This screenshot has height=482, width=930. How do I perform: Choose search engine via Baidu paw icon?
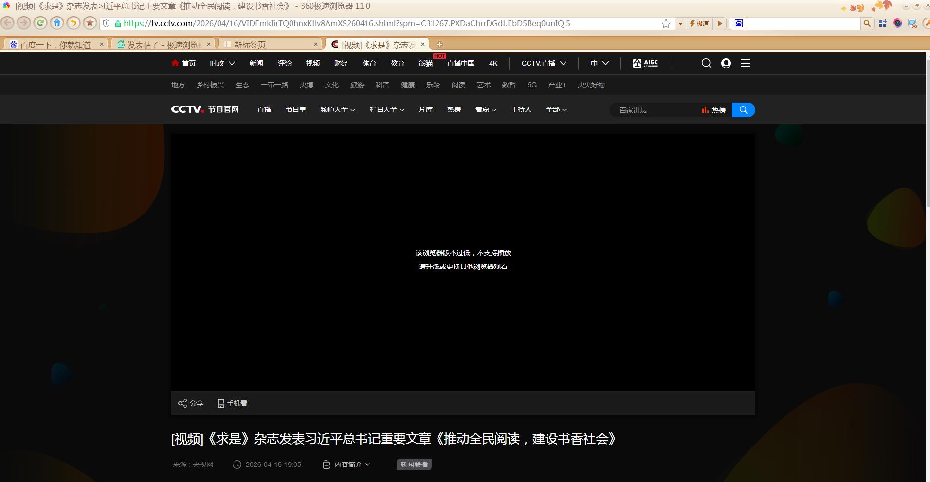tap(739, 23)
